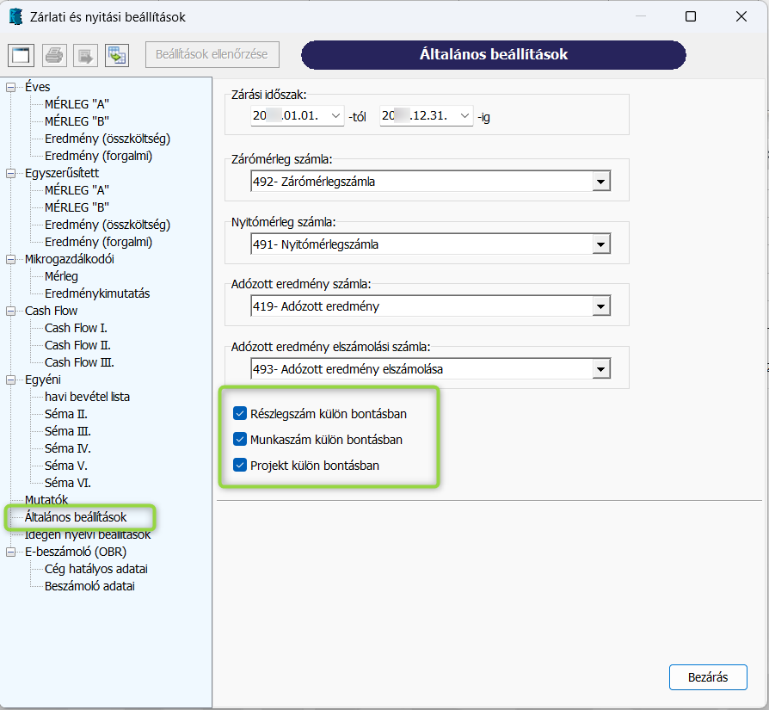Open the Adózott eredmény számla dropdown

pos(600,306)
